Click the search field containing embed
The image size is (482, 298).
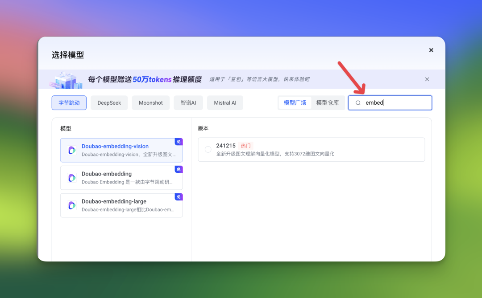coord(390,103)
